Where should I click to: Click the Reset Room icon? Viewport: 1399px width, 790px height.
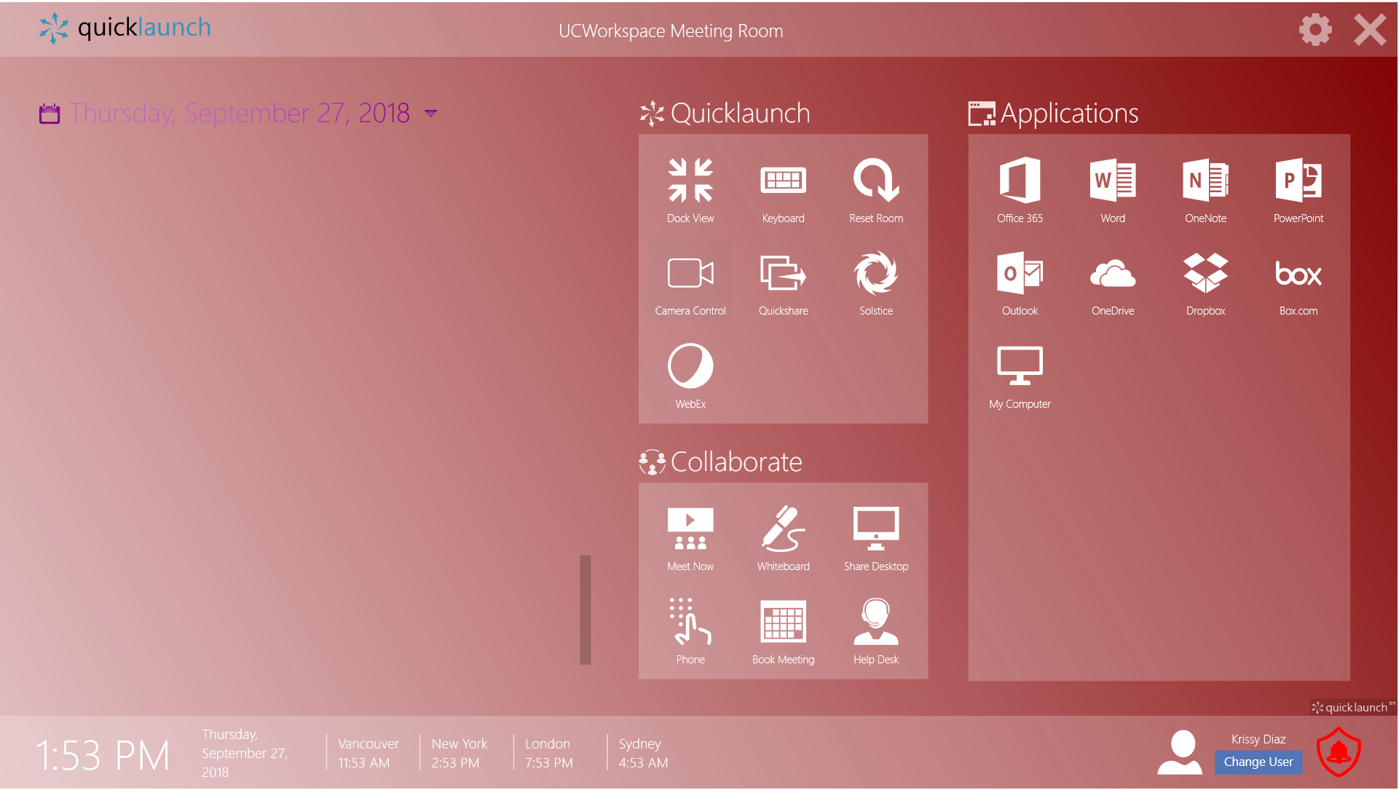coord(875,189)
